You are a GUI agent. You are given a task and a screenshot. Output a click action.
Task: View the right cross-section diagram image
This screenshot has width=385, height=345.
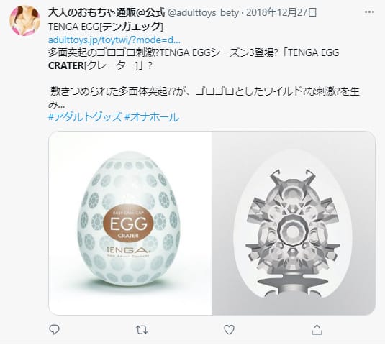(x=294, y=223)
